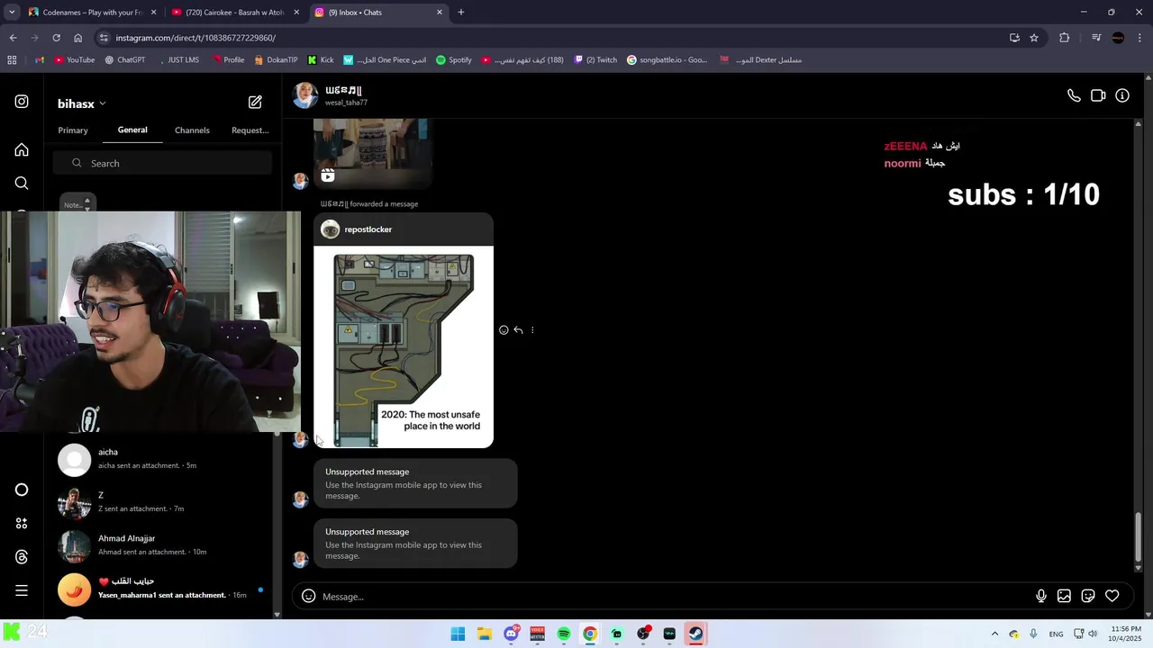Open the More hamburger menu in sidebar
Image resolution: width=1153 pixels, height=648 pixels.
click(22, 590)
